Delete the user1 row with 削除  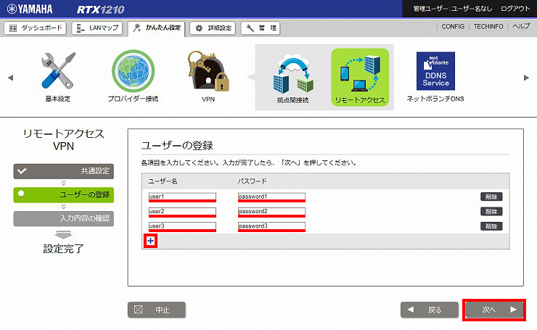pos(491,197)
